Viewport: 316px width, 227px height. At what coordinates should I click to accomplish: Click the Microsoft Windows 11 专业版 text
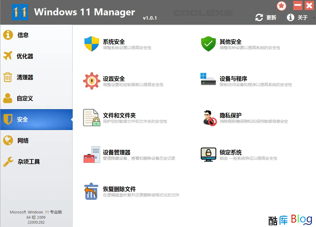(x=36, y=212)
